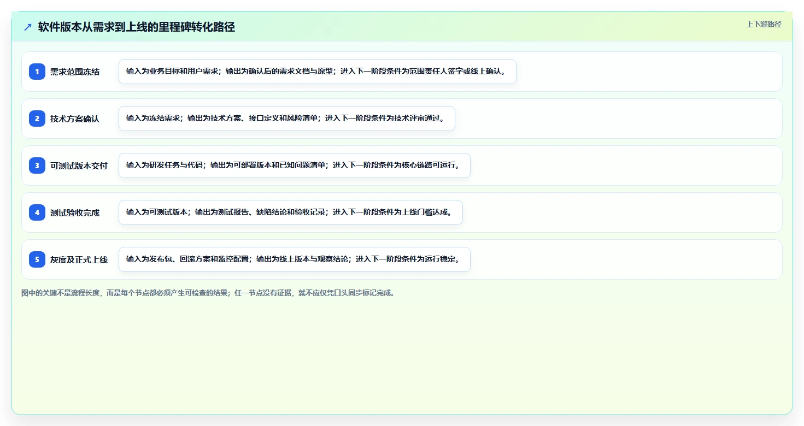Click the description box starting 输入为冻结需求

point(287,119)
